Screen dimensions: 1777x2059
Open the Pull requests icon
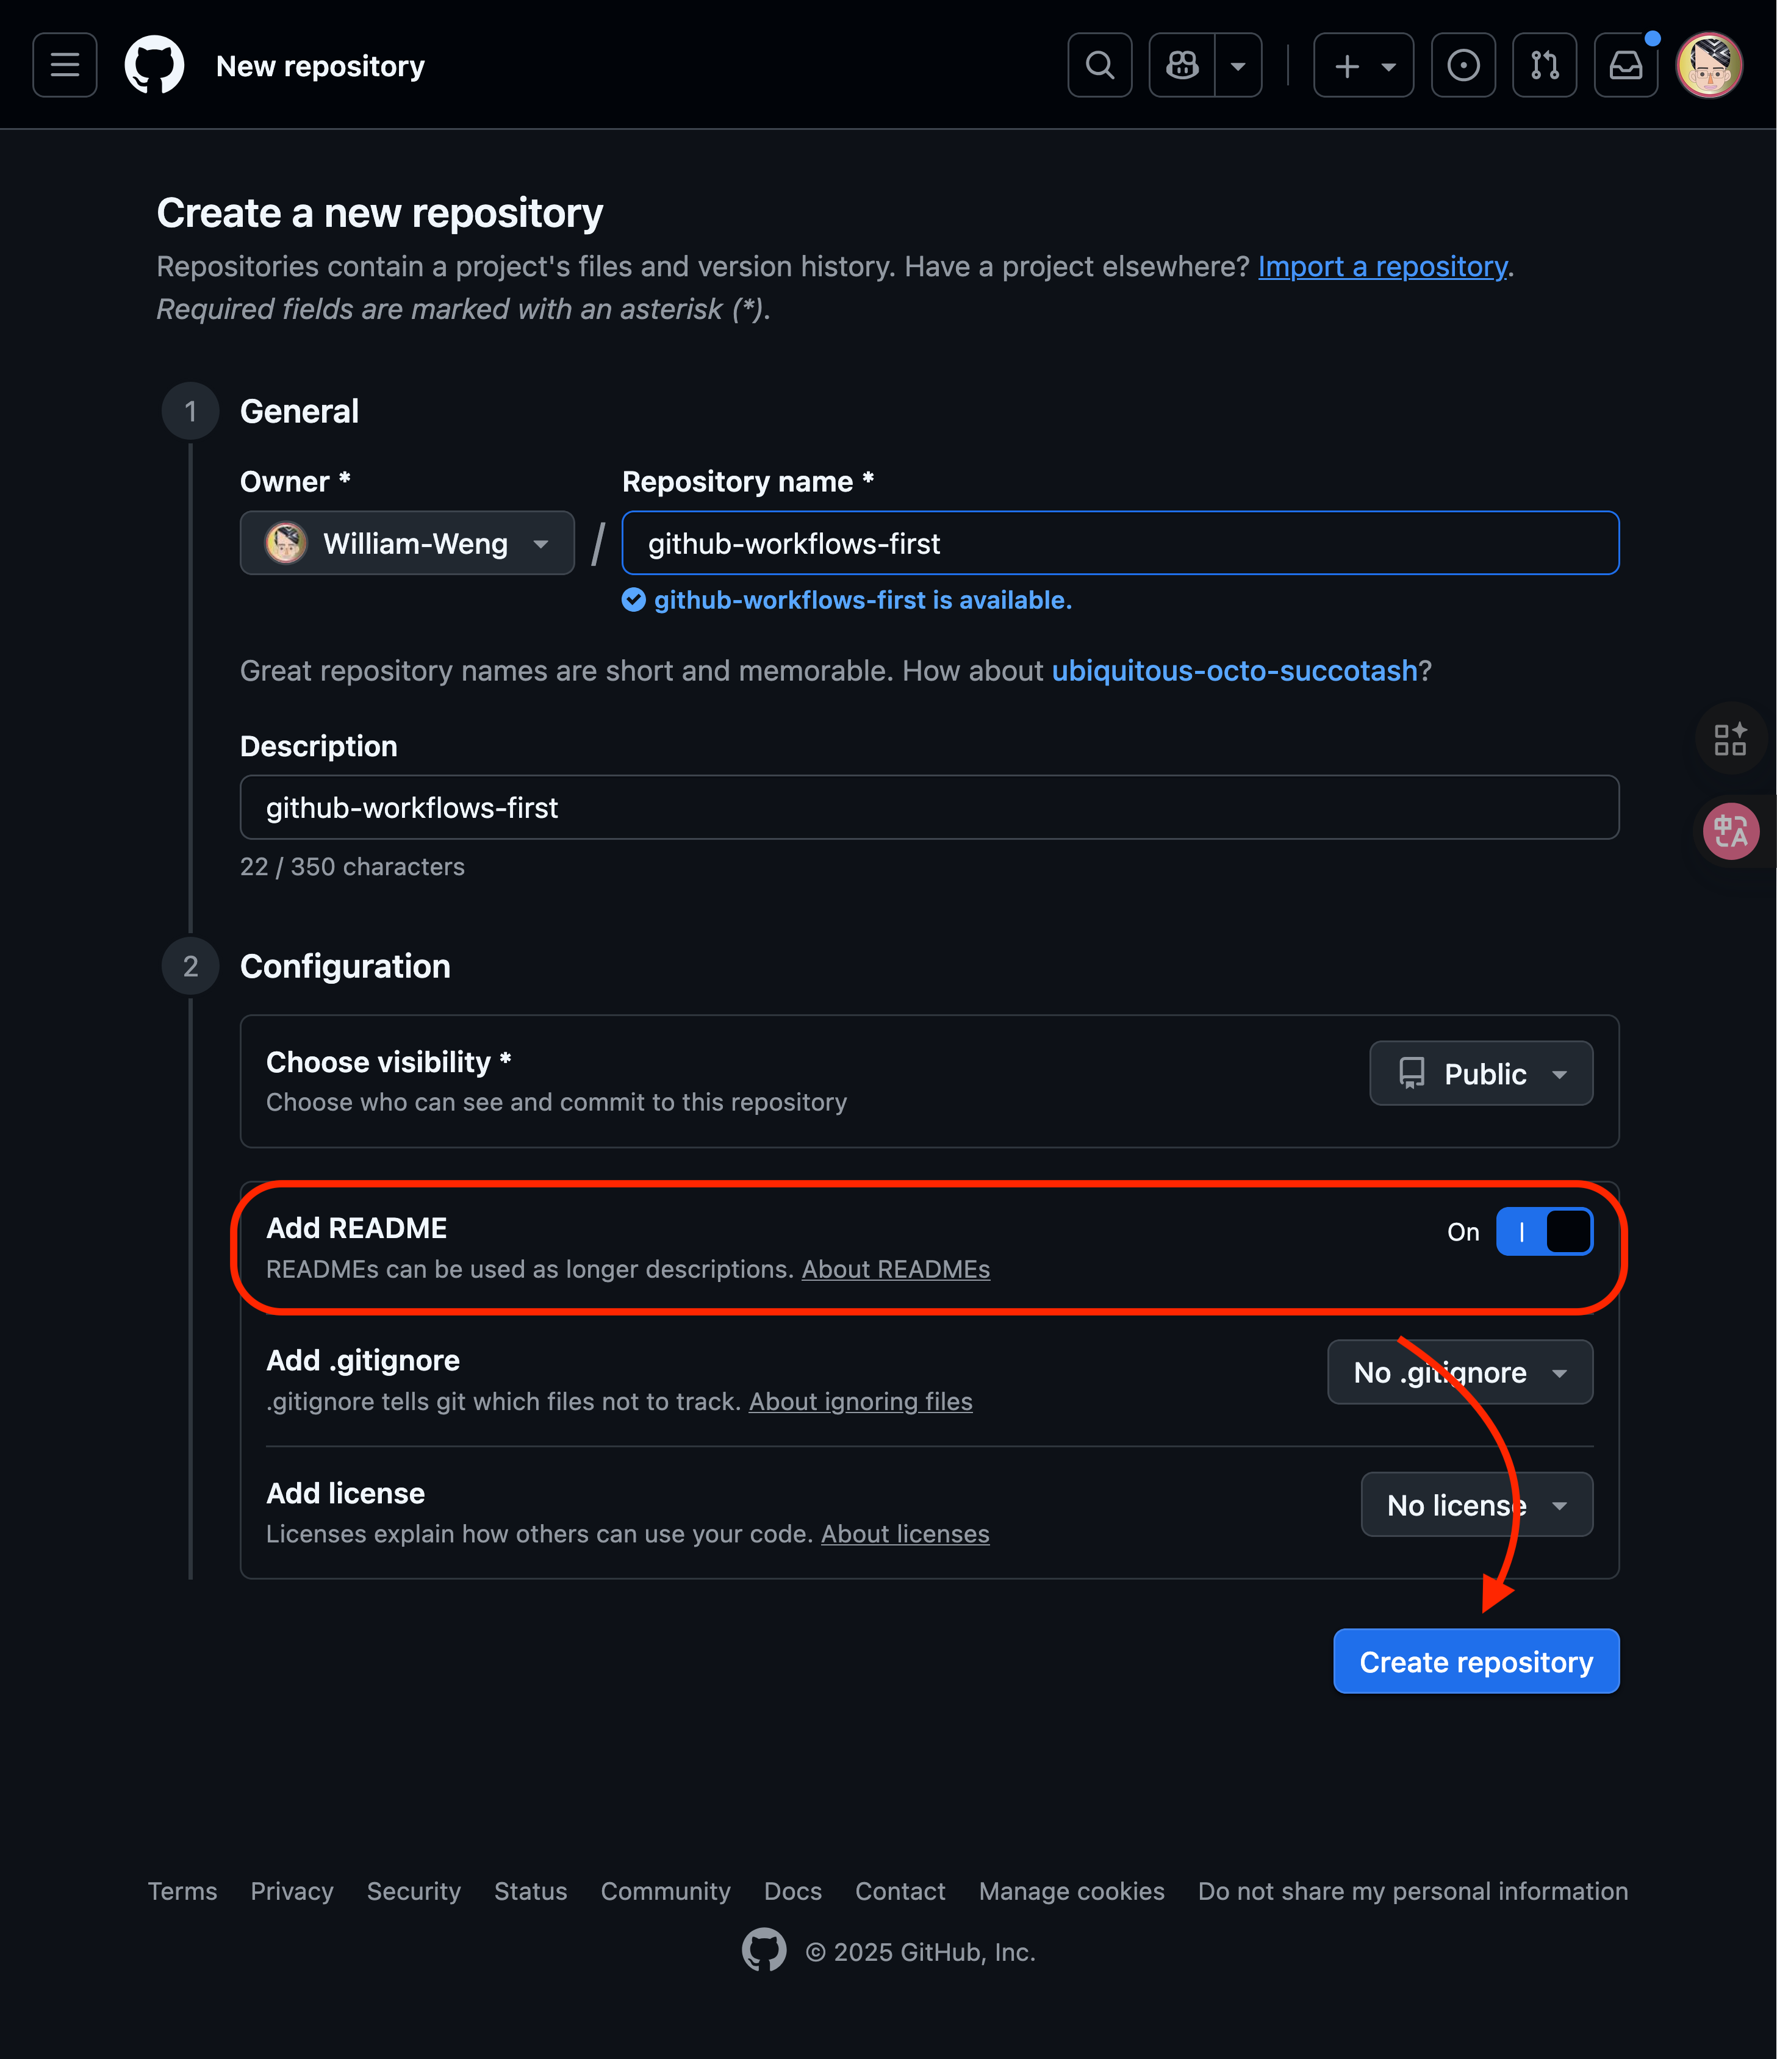[1545, 66]
